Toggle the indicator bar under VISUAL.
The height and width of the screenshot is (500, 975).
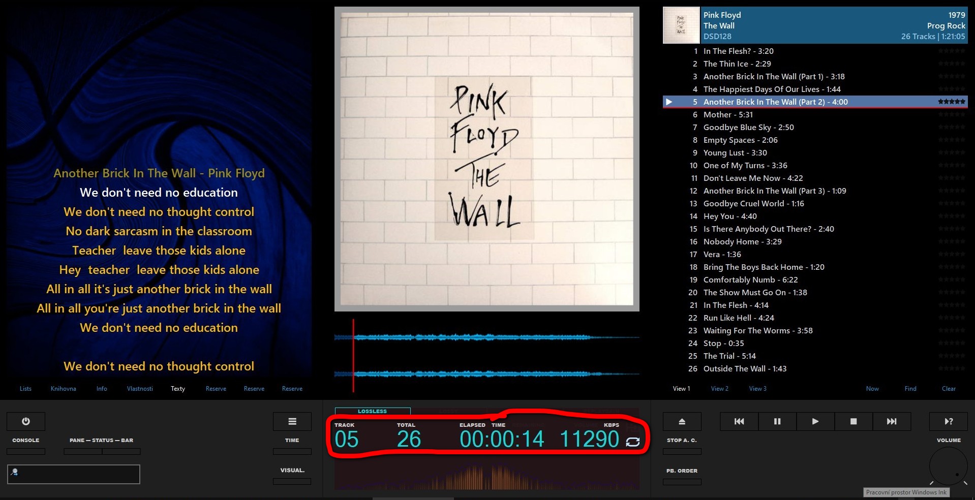292,481
